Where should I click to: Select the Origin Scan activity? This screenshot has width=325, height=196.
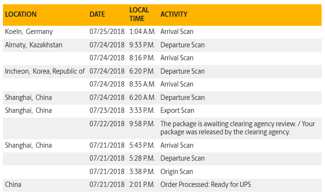pyautogui.click(x=177, y=171)
